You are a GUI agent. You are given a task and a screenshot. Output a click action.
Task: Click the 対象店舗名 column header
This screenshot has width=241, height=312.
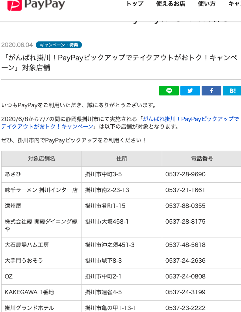[41, 159]
